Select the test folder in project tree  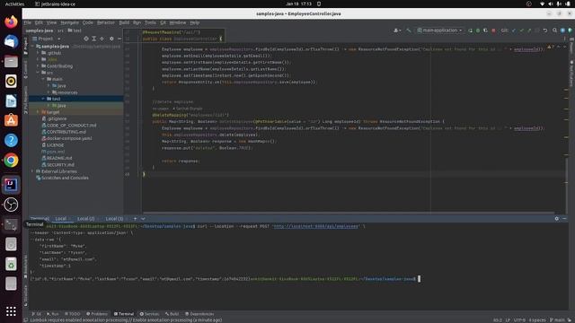tap(75, 99)
